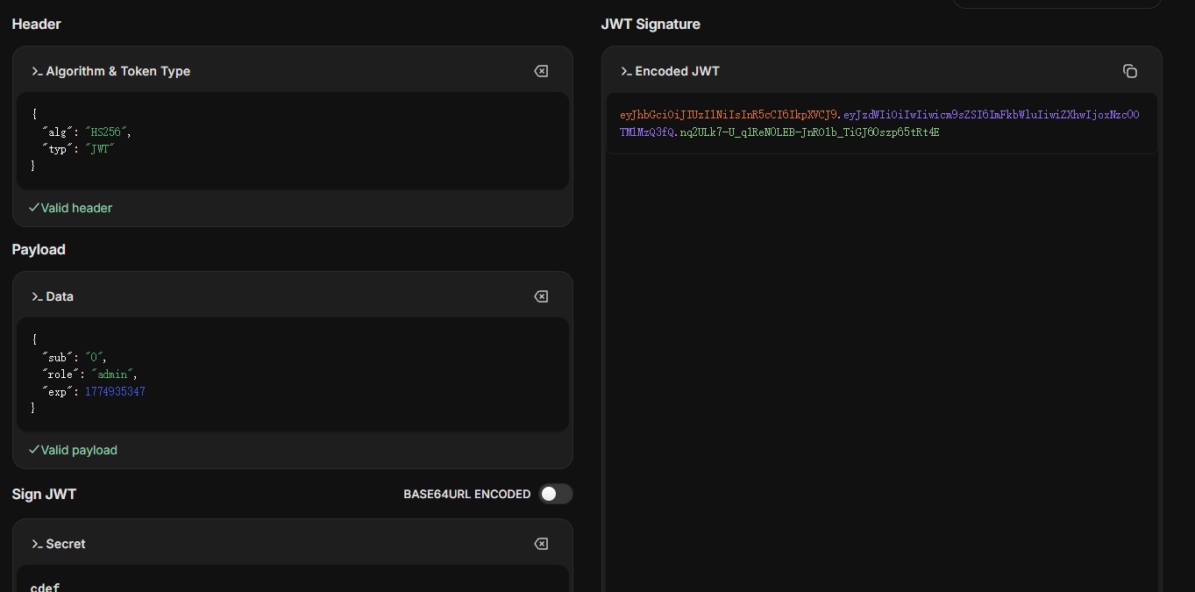The image size is (1195, 592).
Task: Click the orange header segment of the token
Action: pyautogui.click(x=729, y=114)
